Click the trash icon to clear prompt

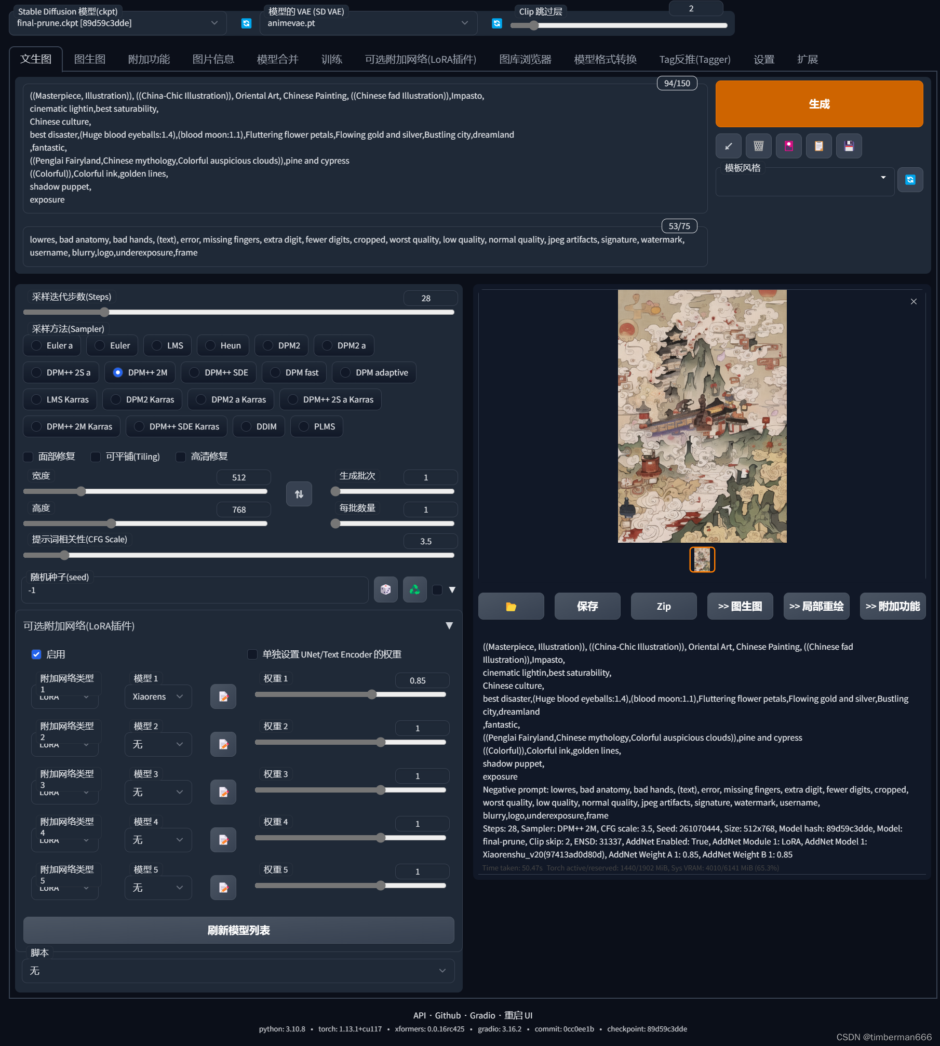[759, 146]
